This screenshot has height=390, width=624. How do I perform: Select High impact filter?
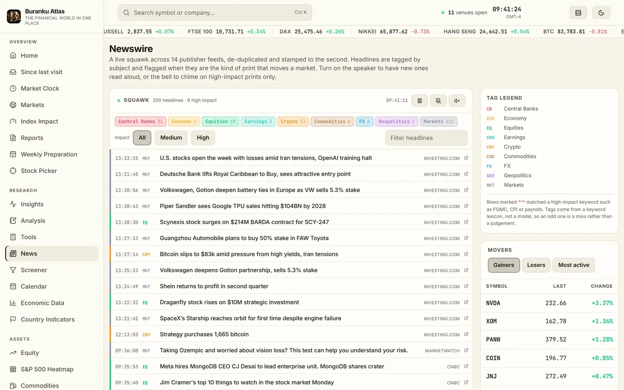pos(203,138)
